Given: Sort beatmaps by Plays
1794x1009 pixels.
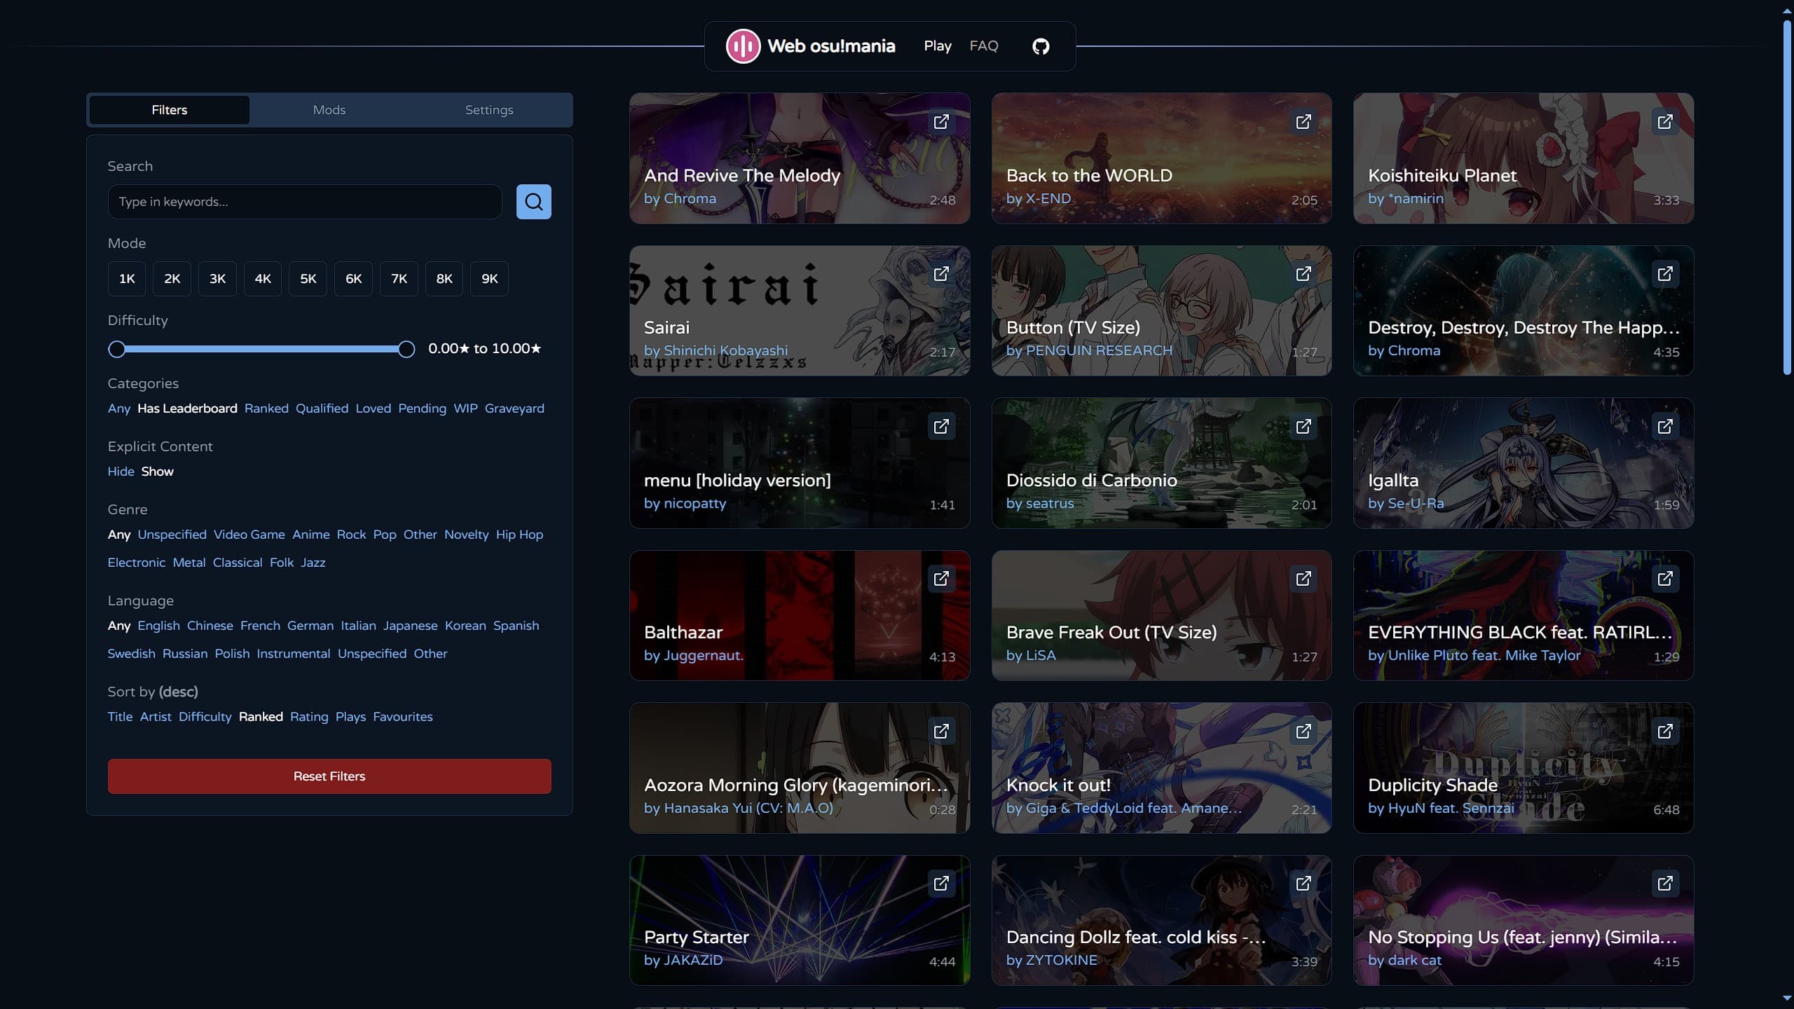Looking at the screenshot, I should point(350,717).
